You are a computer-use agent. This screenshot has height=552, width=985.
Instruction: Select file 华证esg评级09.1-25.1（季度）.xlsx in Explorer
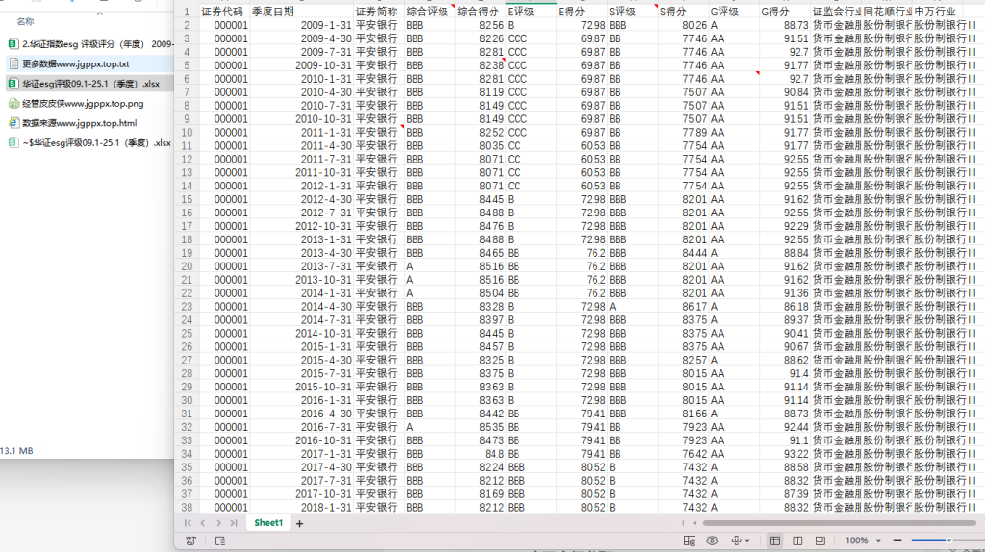[90, 84]
